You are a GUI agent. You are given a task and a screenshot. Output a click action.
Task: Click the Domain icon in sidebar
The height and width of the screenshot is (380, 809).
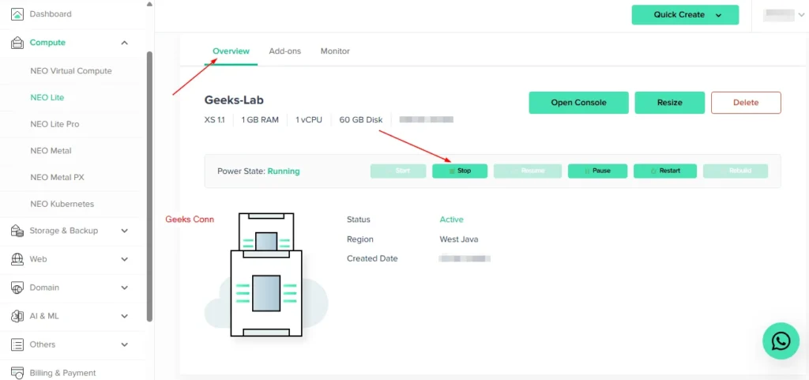click(x=17, y=288)
